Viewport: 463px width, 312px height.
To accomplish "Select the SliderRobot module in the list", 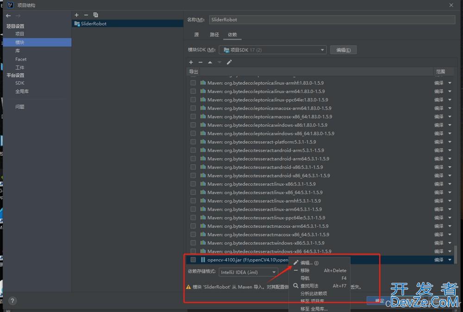I will tap(128, 24).
